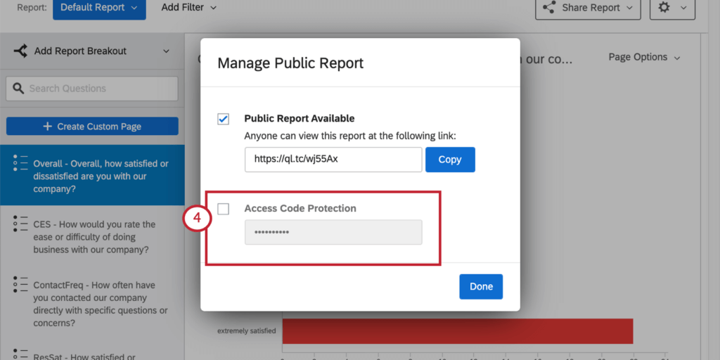Click the list icon beside CES question
This screenshot has width=720, height=360.
click(x=20, y=224)
